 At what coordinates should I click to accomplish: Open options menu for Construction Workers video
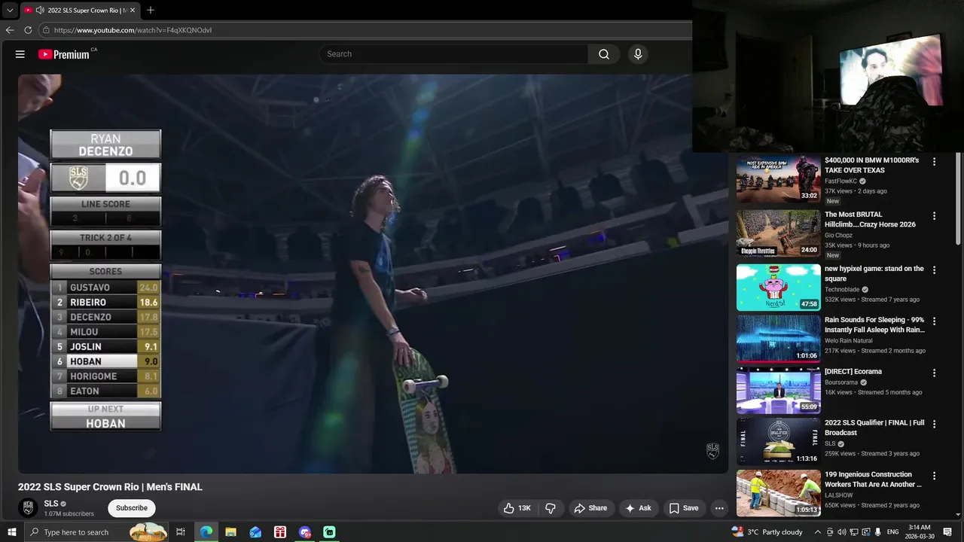pyautogui.click(x=934, y=476)
